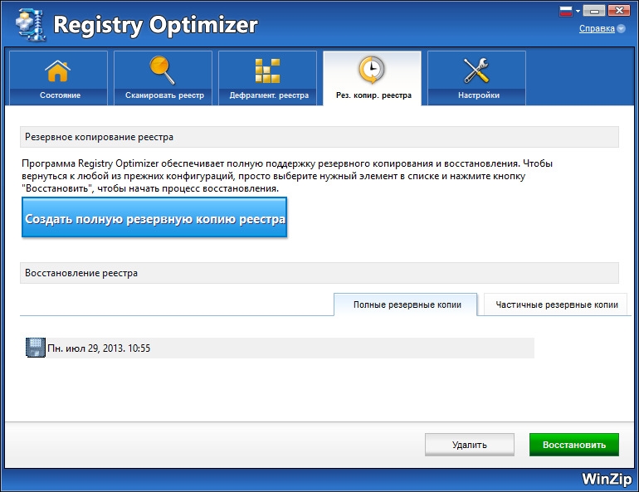This screenshot has width=639, height=492.
Task: Open the Состояние tab label
Action: [60, 95]
